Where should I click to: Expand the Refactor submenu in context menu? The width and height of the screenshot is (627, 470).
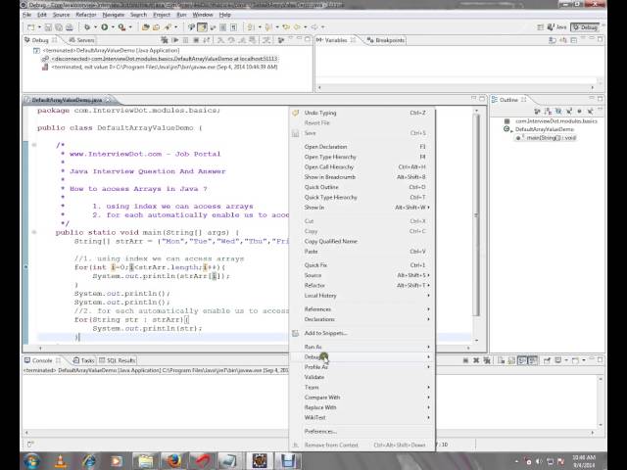tap(363, 285)
